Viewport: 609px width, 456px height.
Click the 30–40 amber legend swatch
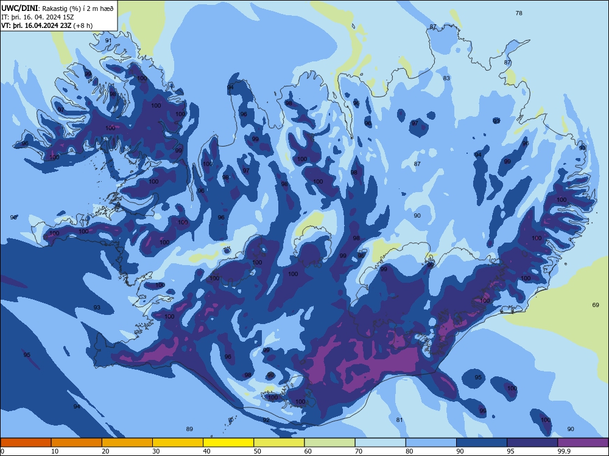point(178,443)
